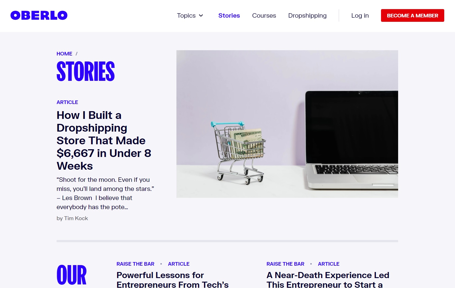The width and height of the screenshot is (455, 288).
Task: Open the Near-Death Experience article
Action: 328,279
